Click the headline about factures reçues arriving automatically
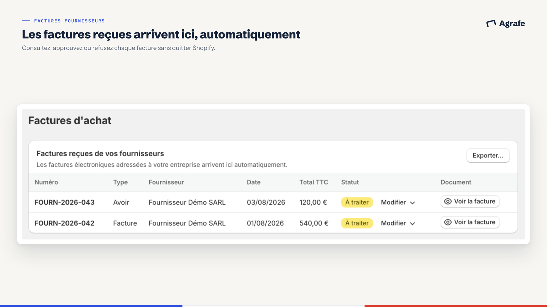The width and height of the screenshot is (547, 307). tap(161, 34)
